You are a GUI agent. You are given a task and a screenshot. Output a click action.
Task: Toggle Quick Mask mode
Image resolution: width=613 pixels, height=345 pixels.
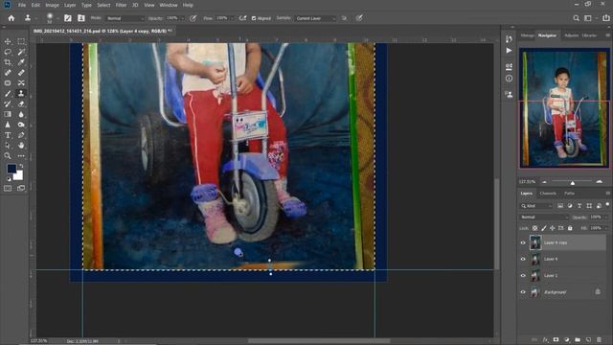click(8, 189)
